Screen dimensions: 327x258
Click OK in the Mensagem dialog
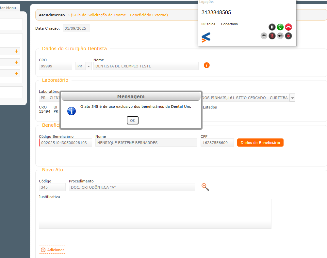point(133,121)
